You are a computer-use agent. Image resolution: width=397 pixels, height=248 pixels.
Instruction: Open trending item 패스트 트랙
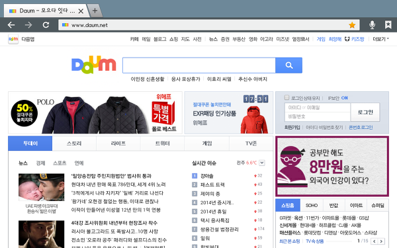pos(212,185)
